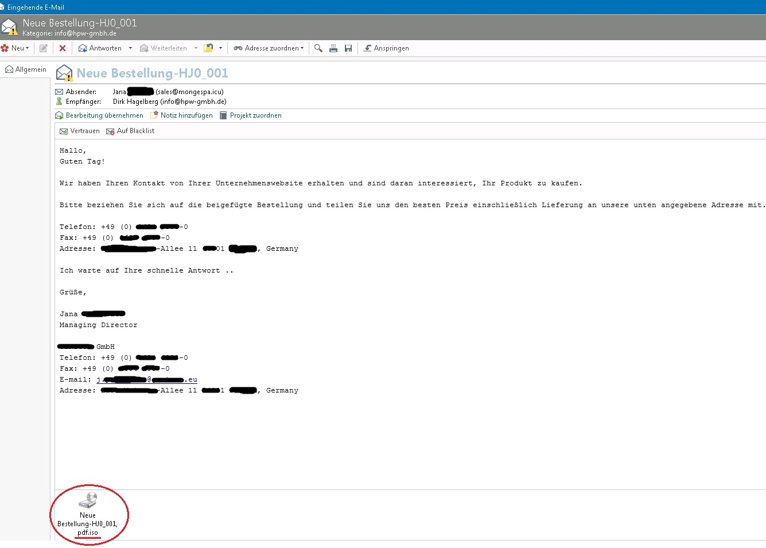
Task: Save the email via floppy icon
Action: pyautogui.click(x=348, y=48)
